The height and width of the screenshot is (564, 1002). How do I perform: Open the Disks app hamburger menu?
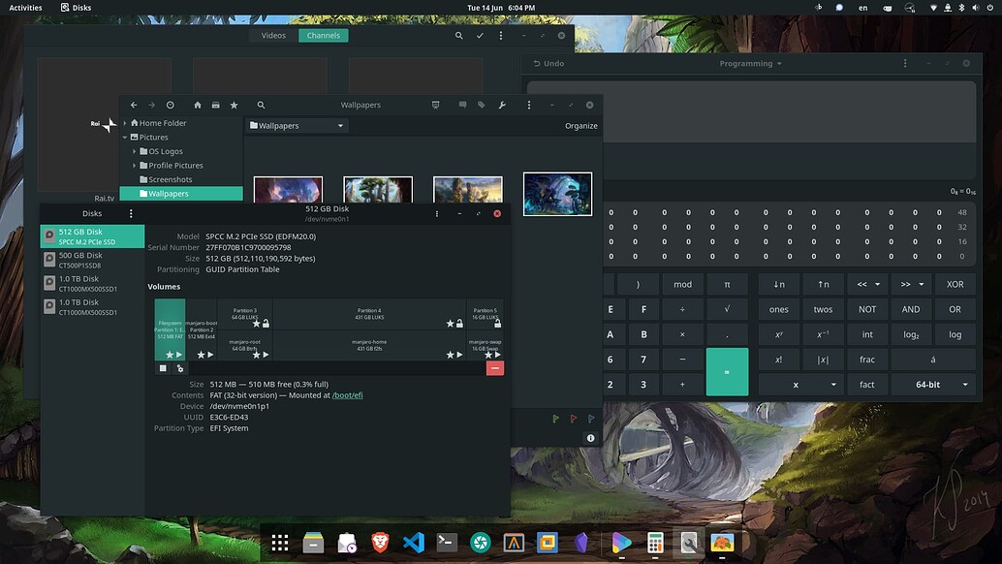click(x=131, y=213)
